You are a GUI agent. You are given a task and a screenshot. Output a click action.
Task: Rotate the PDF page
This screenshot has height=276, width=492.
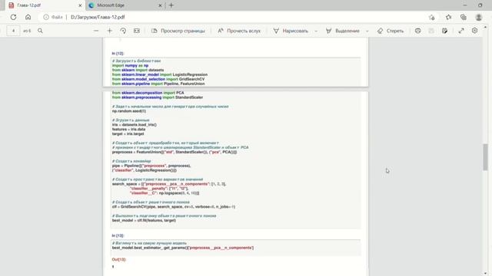[123, 31]
